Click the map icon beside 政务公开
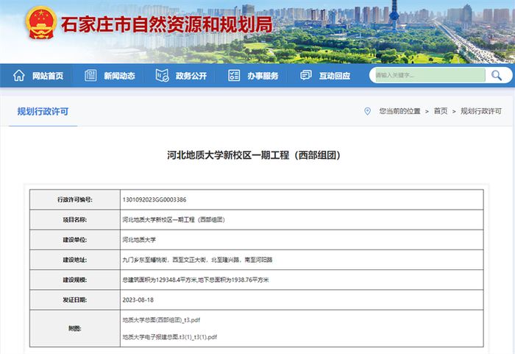The image size is (515, 354). (x=162, y=75)
